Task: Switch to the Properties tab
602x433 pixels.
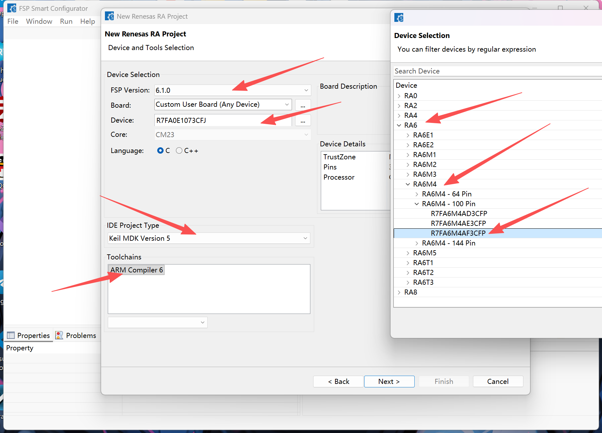Action: click(x=29, y=335)
